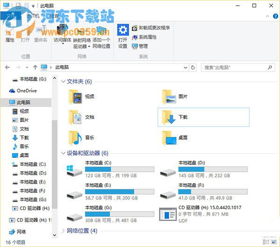The height and width of the screenshot is (247, 280).
Task: Open the 音乐 folder in main pane
Action: 81,138
